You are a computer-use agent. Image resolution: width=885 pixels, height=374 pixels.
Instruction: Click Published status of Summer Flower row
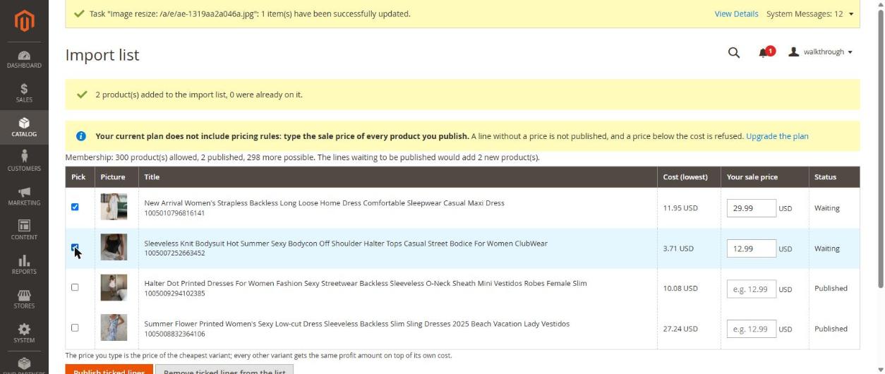(x=831, y=329)
